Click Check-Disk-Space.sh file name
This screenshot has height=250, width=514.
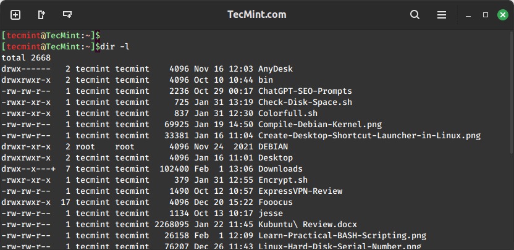point(305,102)
